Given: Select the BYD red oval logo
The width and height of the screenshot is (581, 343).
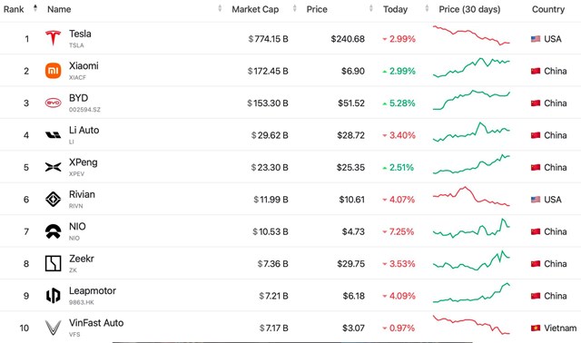Looking at the screenshot, I should [53, 103].
